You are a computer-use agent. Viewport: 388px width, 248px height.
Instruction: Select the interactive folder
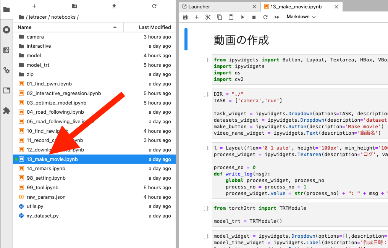tap(94, 46)
